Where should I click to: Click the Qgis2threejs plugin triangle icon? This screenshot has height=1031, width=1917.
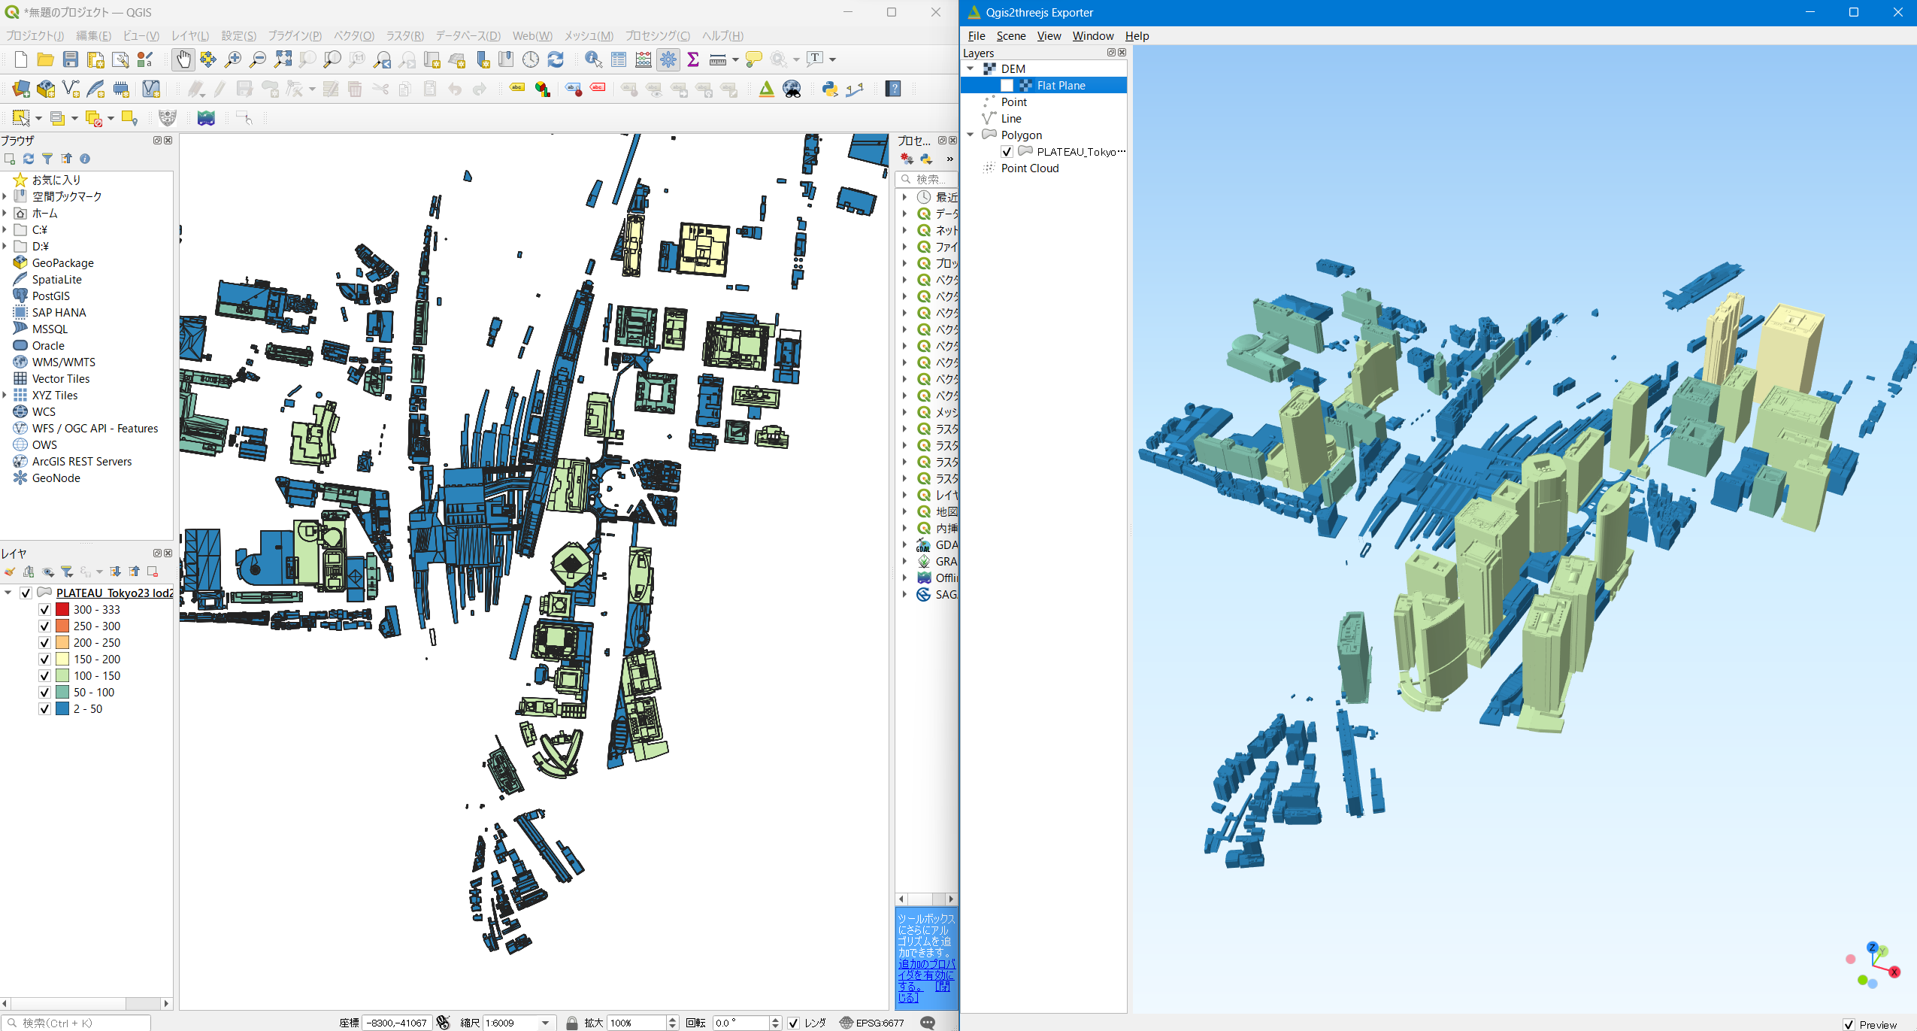coord(766,89)
